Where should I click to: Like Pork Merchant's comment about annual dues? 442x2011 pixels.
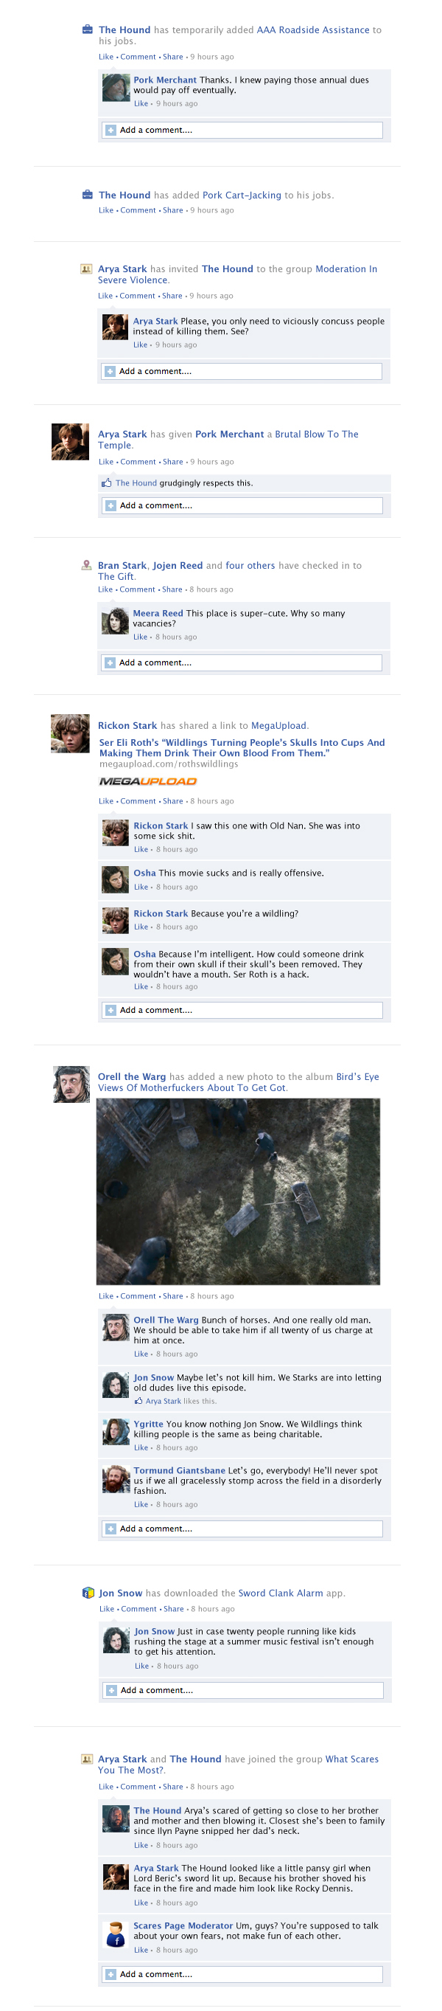coord(141,104)
